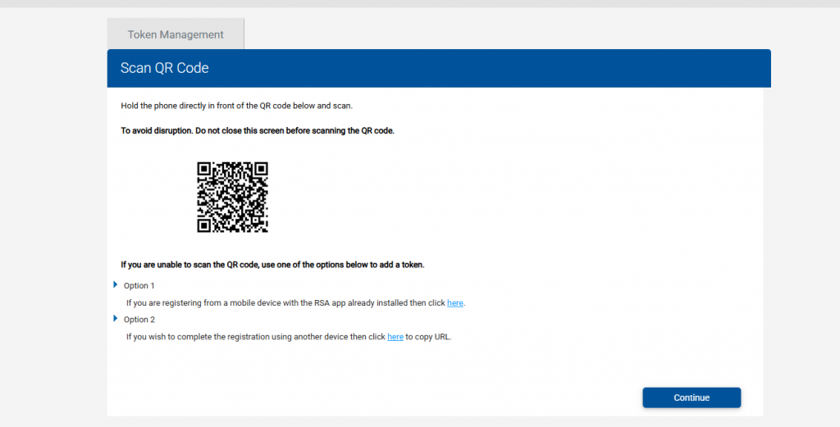The width and height of the screenshot is (840, 427).
Task: Click the "here" link to copy URL
Action: click(x=395, y=337)
